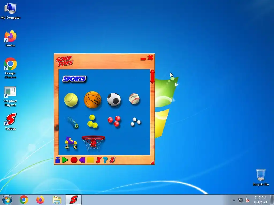Select the Souptoys Playsets desktop shortcut

(10, 97)
